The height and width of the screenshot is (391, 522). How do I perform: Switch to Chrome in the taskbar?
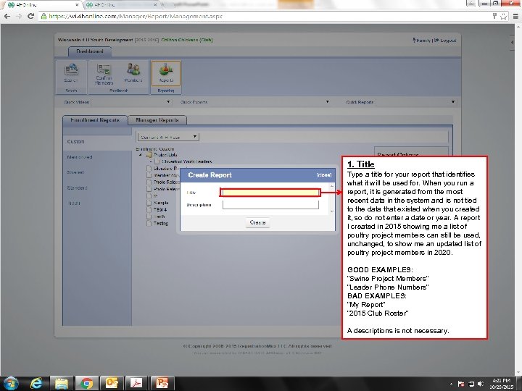click(86, 384)
